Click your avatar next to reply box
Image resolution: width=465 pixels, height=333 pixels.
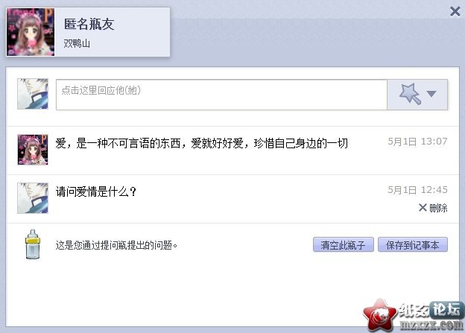33,94
